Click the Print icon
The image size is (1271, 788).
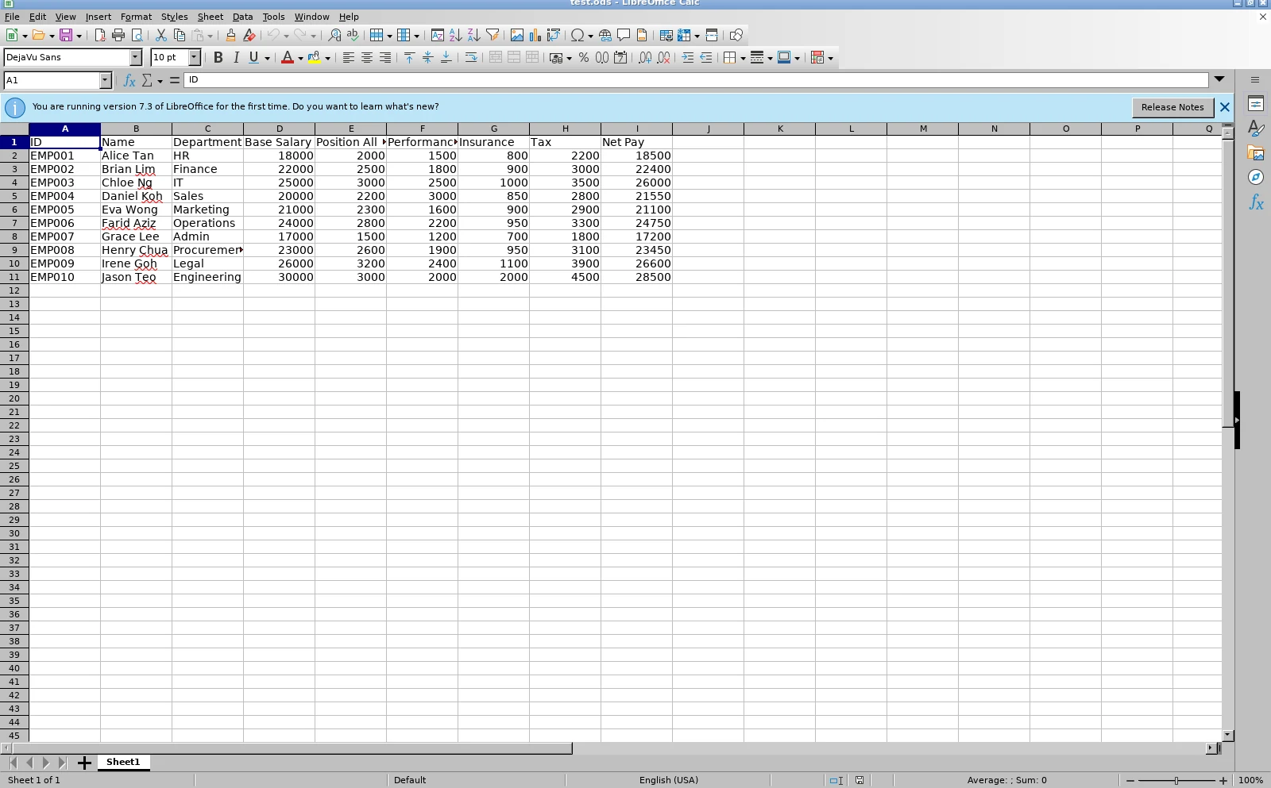118,36
